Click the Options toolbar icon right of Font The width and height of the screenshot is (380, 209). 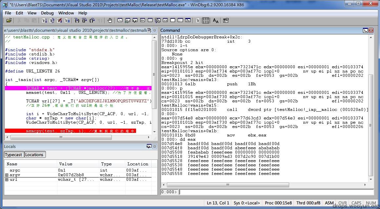226,20
